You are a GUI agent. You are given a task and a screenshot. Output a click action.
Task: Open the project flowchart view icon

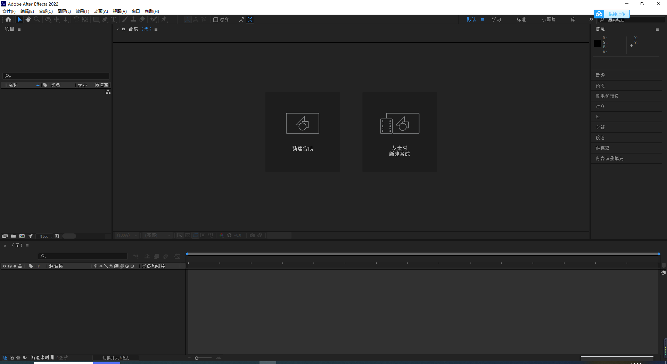(x=108, y=92)
